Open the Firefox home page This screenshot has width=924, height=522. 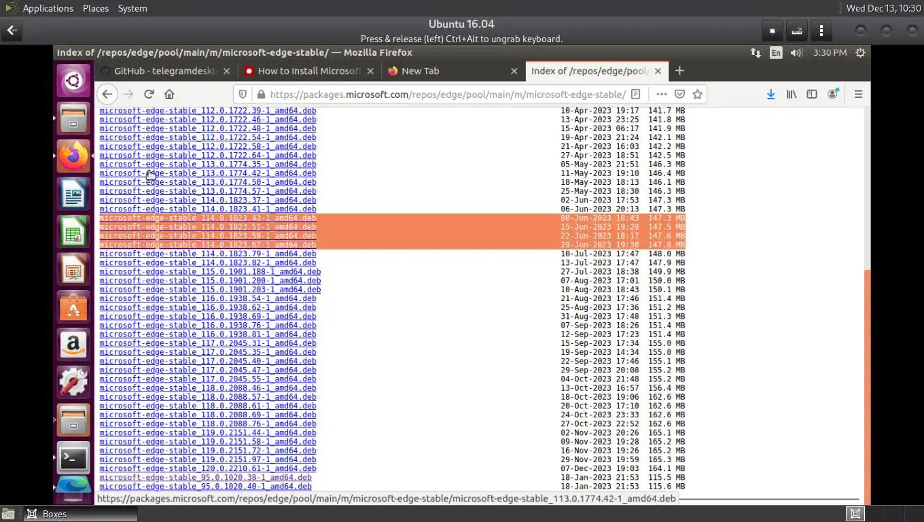pyautogui.click(x=169, y=94)
